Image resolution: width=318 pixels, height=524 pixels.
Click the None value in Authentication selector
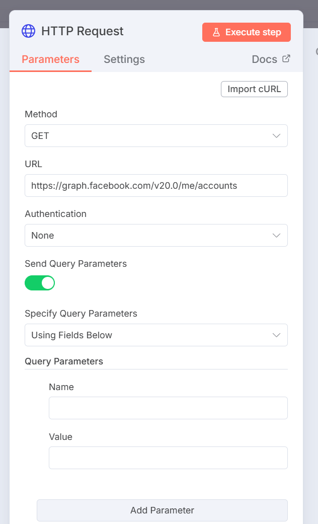[43, 236]
